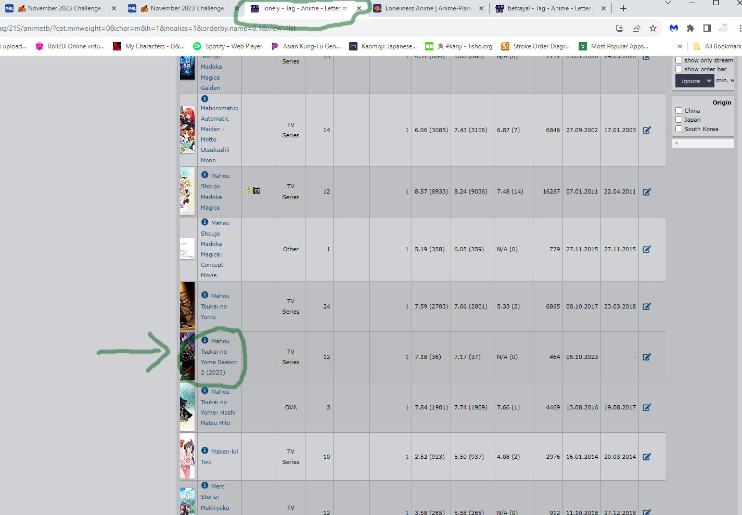Open the browser extensions puzzle icon

[x=690, y=28]
